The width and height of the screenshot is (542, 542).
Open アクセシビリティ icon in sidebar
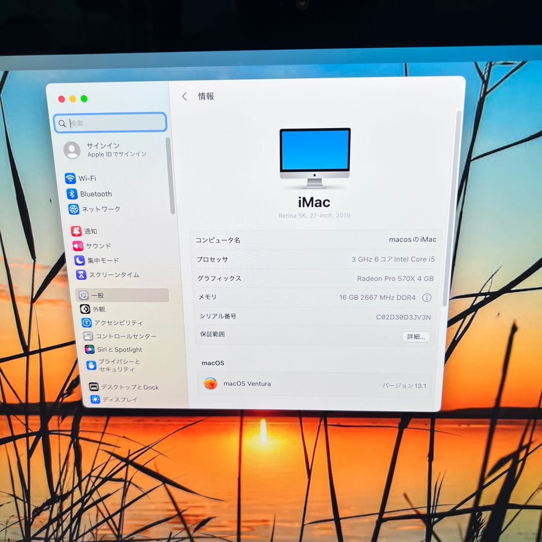tap(86, 322)
